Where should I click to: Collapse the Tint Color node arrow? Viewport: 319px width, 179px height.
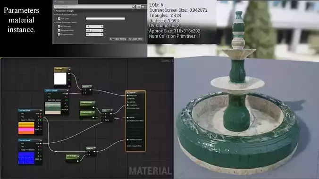pos(69,70)
